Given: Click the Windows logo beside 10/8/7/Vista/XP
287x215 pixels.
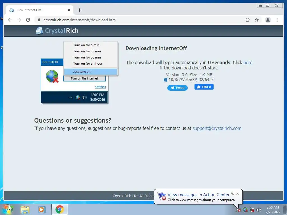Looking at the screenshot, I should (x=165, y=80).
